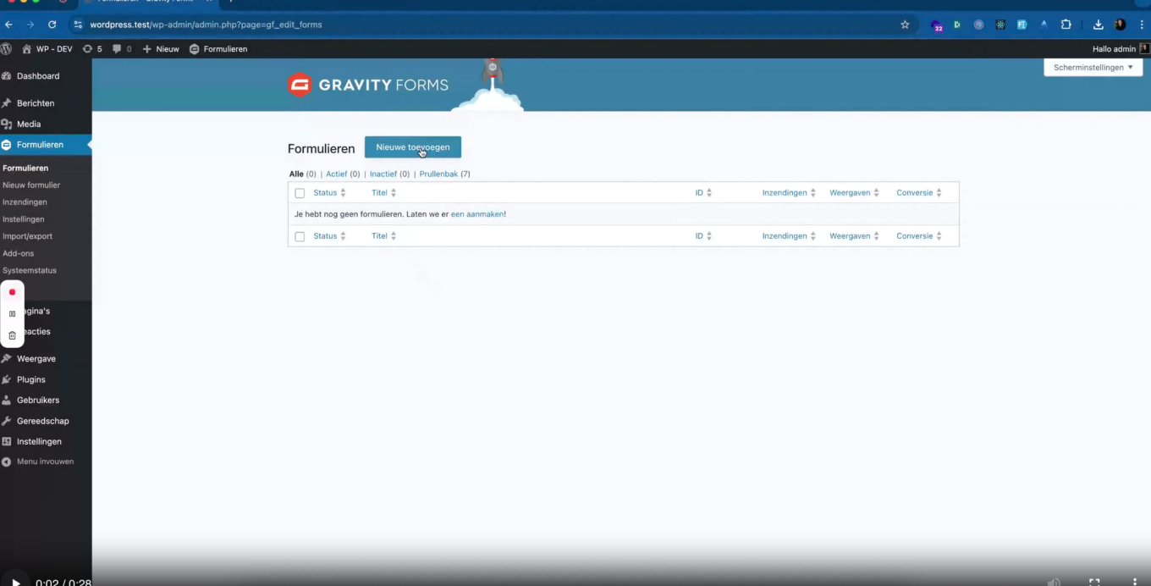Tick the checkbox in the bottom table row
Screen dimensions: 1151x586
(x=300, y=236)
